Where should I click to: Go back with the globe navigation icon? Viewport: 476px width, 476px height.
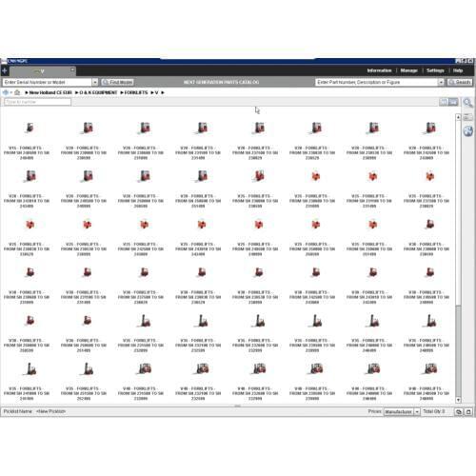6,92
